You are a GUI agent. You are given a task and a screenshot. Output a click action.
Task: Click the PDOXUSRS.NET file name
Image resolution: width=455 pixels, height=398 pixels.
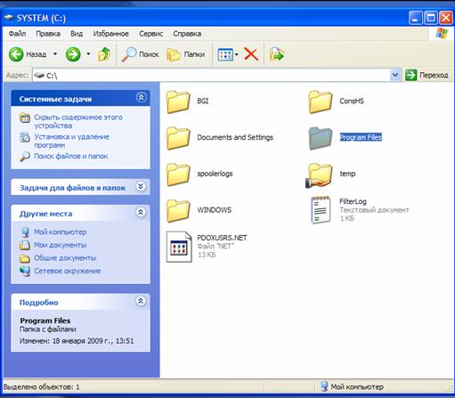tap(222, 238)
